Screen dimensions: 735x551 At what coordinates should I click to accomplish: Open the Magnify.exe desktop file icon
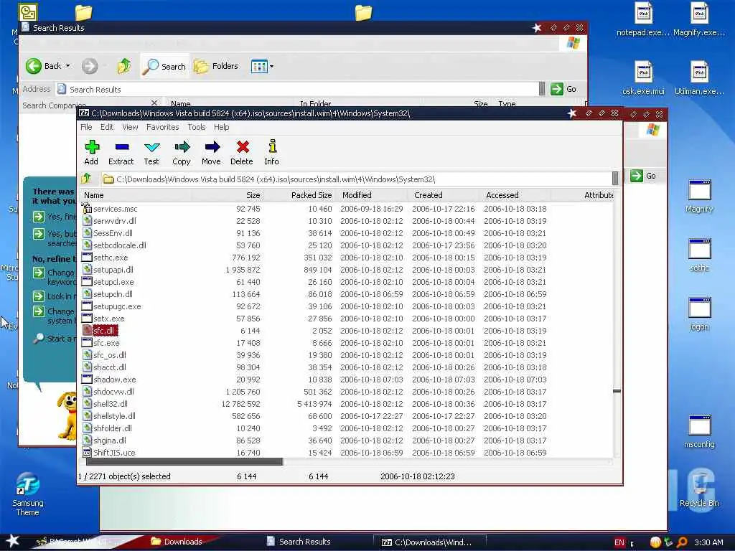pos(699,19)
